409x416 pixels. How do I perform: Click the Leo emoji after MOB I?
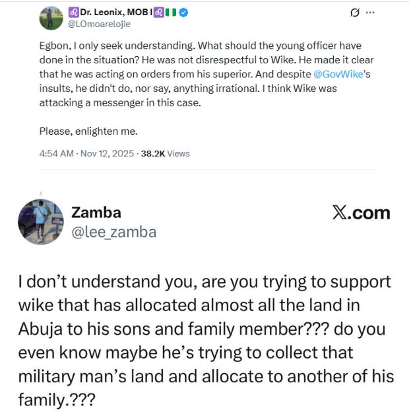pos(158,12)
